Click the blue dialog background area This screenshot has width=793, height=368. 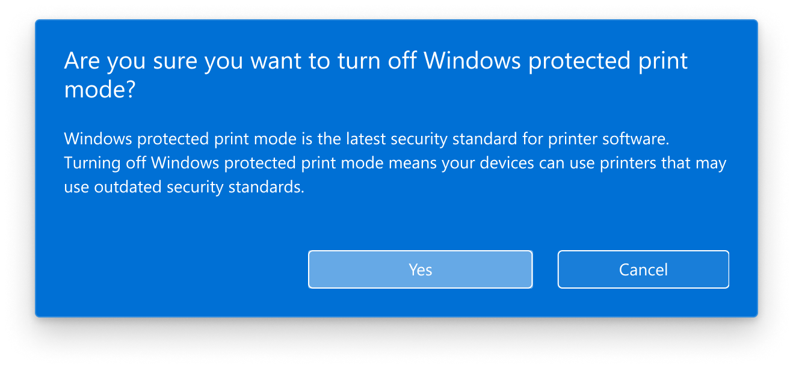click(x=181, y=228)
